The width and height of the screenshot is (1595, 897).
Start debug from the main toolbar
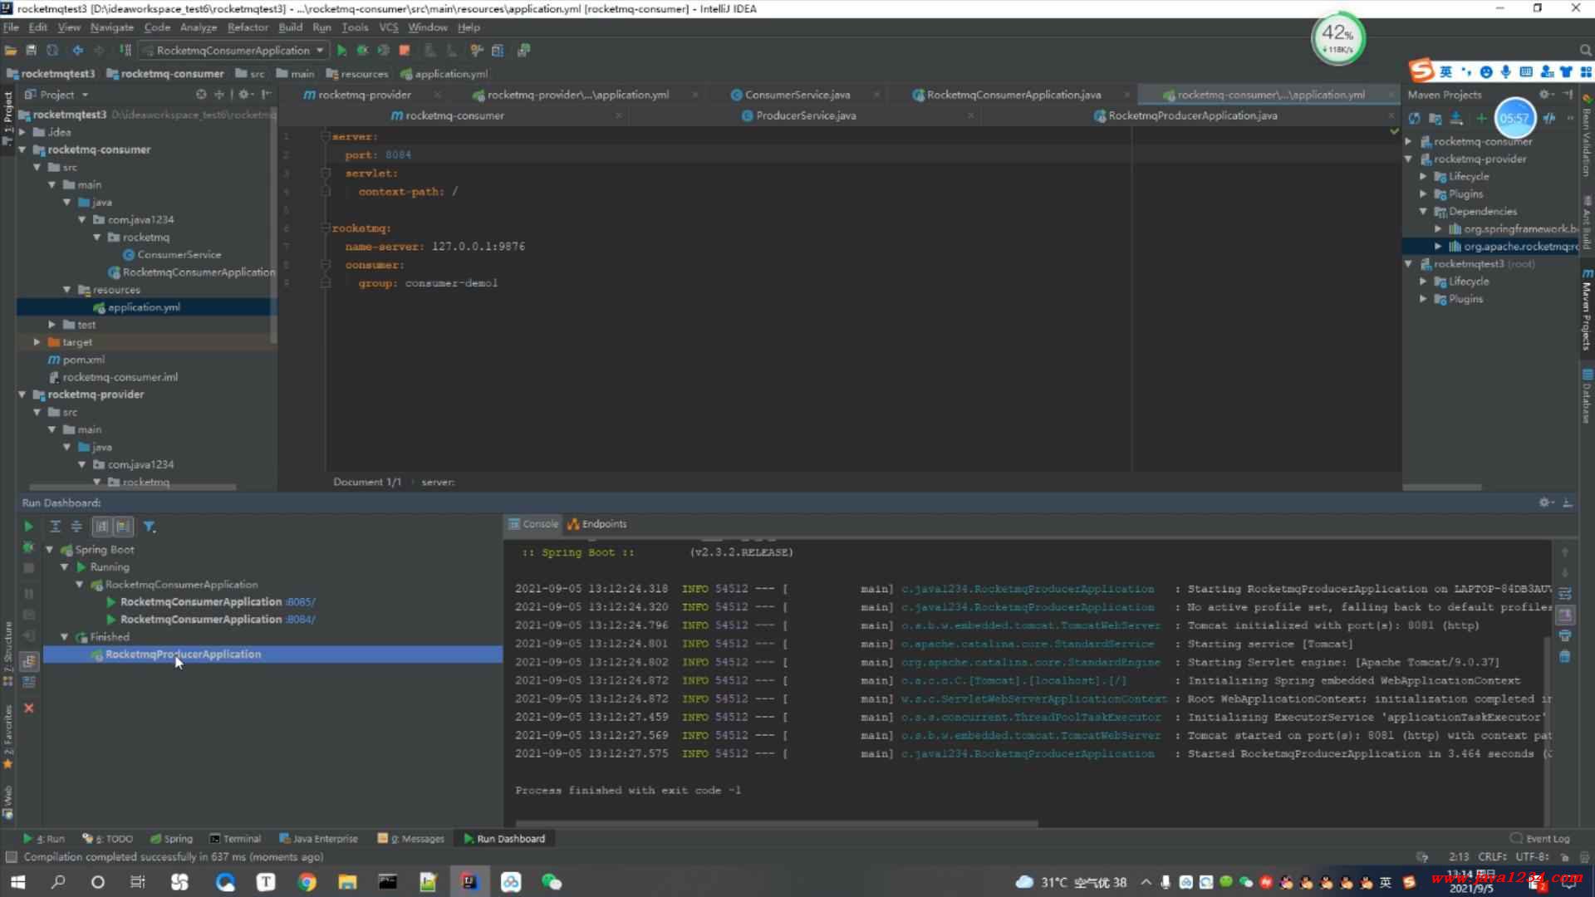point(362,51)
